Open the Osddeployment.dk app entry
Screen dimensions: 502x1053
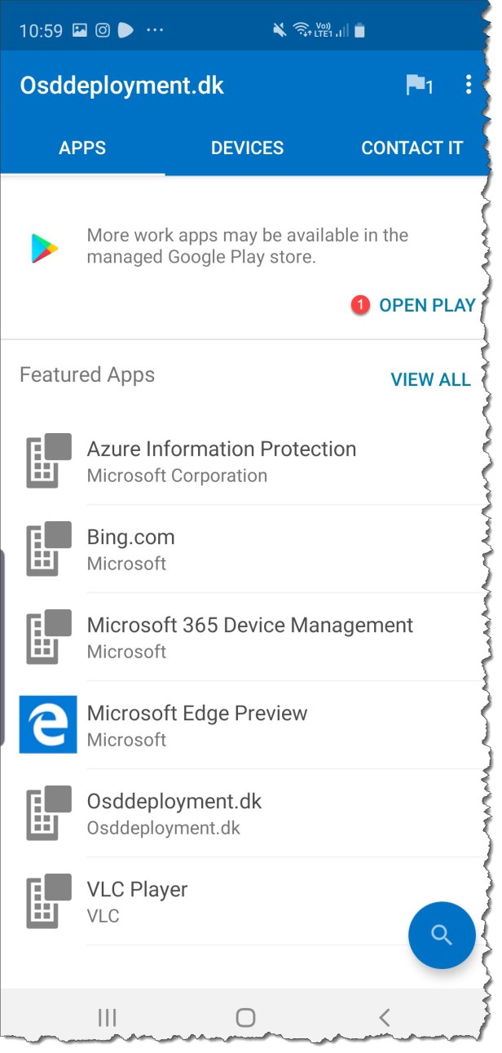[x=174, y=813]
